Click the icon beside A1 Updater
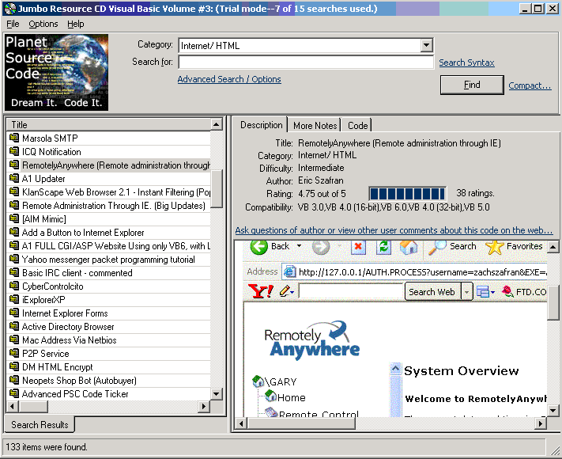Screen dimensions: 562x459 (x=14, y=178)
